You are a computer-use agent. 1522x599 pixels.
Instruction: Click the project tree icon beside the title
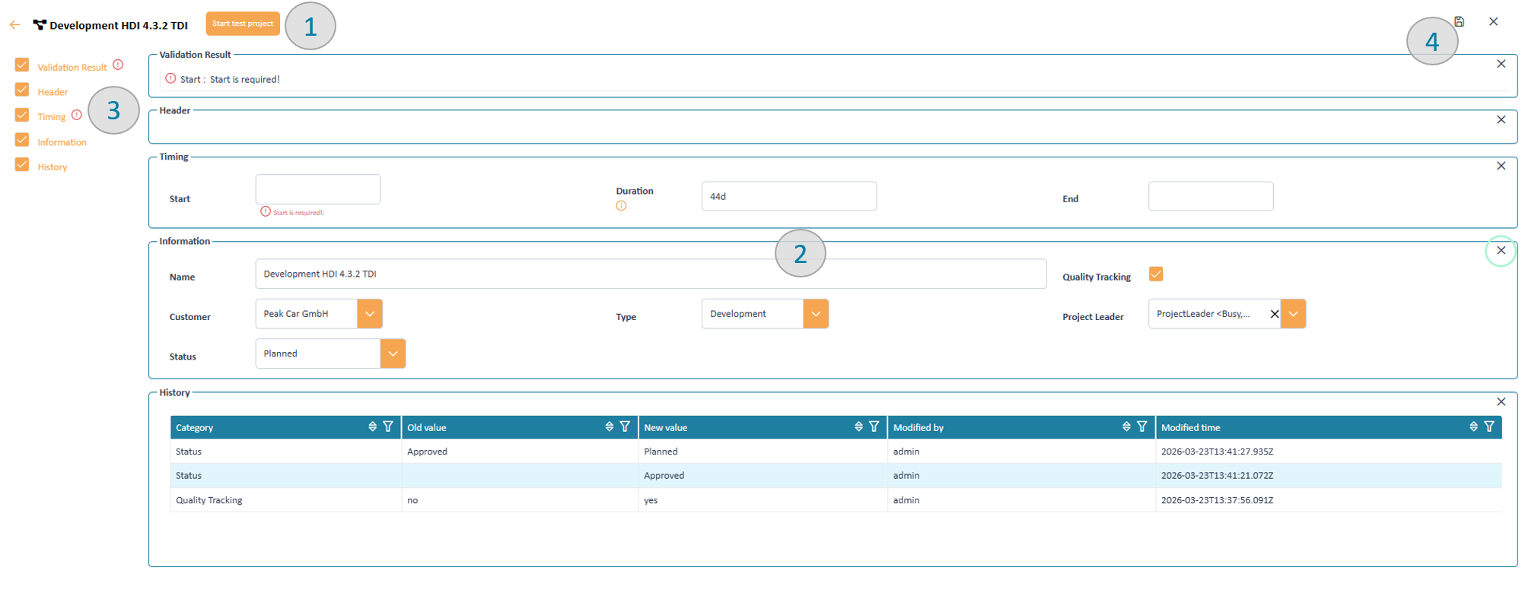click(40, 25)
